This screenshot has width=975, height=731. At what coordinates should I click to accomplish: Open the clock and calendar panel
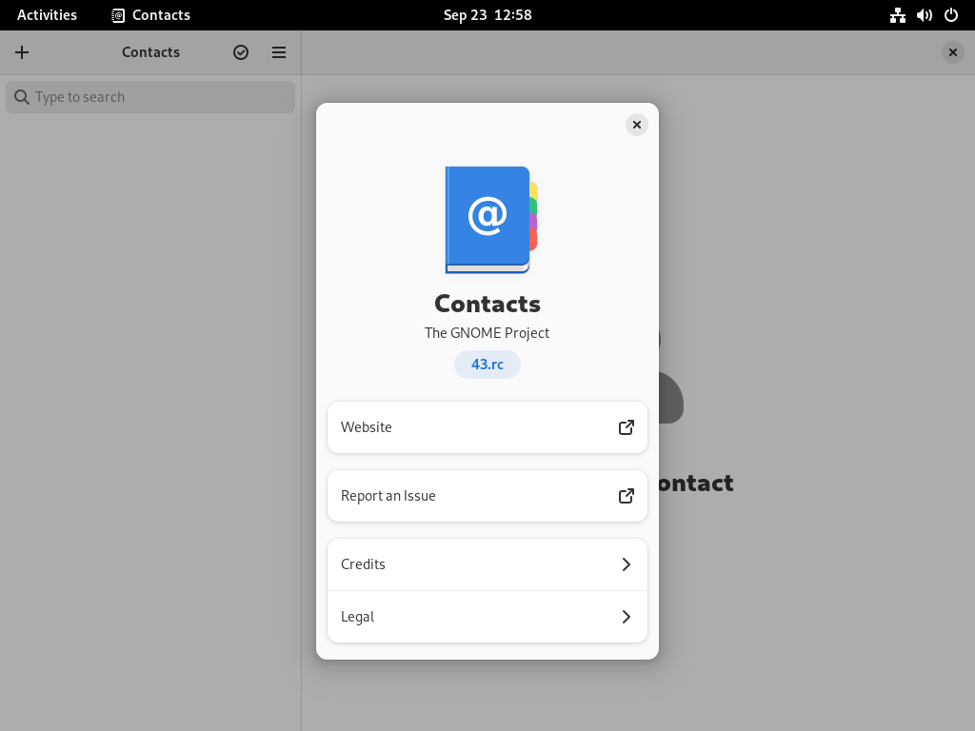tap(487, 15)
